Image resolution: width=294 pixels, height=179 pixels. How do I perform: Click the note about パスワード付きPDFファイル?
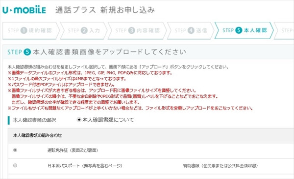61,85
